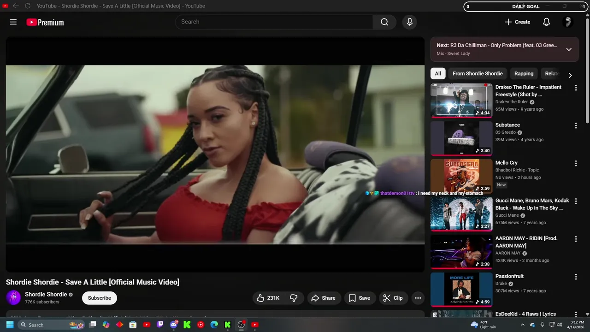Open Microsoft Edge from the taskbar

click(214, 325)
